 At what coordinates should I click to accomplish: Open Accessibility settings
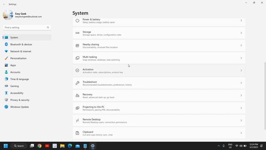[27, 93]
